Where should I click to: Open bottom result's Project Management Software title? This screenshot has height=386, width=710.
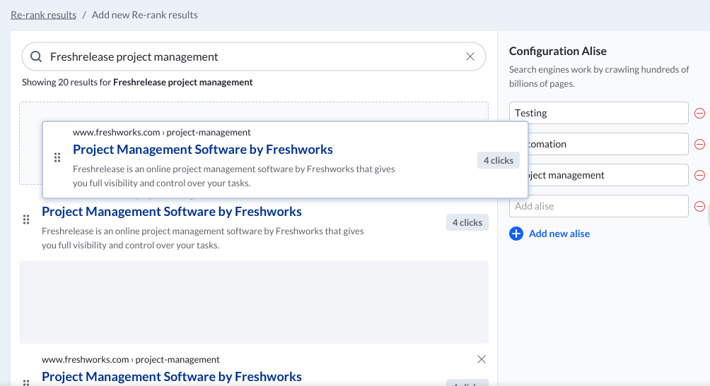172,377
